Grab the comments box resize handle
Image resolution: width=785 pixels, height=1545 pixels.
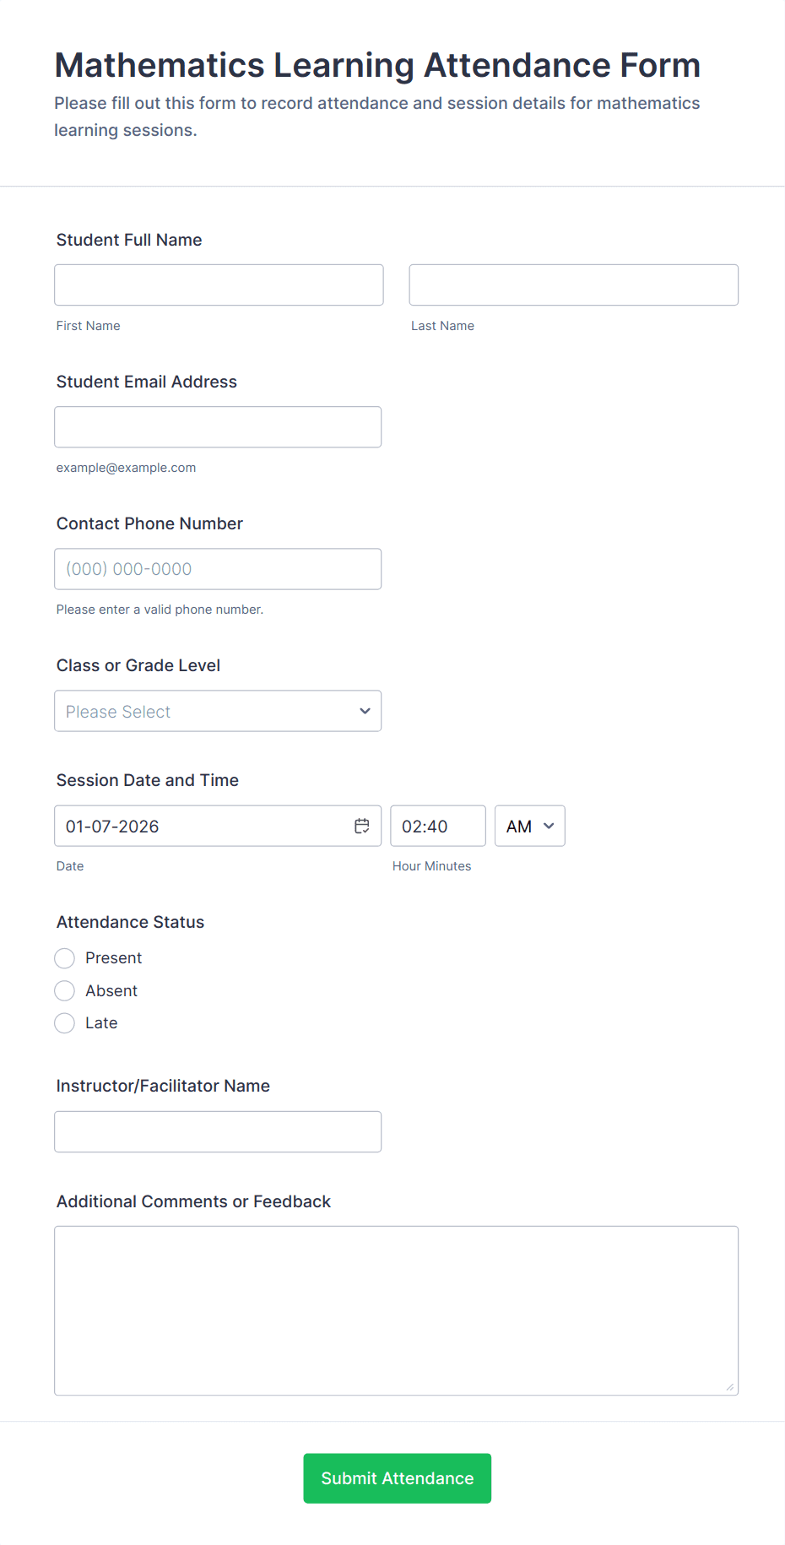pos(729,1386)
